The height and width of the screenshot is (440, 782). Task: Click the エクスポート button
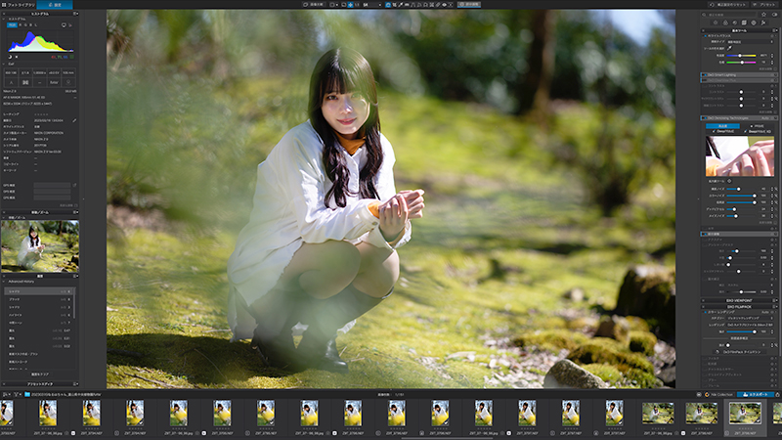click(755, 394)
